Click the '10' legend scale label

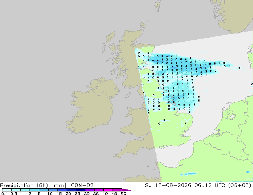pos(50,193)
